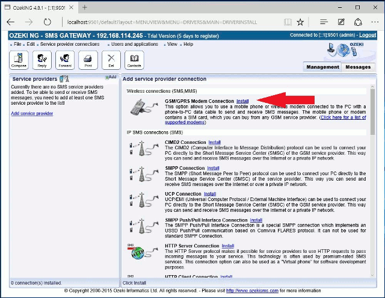This screenshot has height=298, width=385.
Task: Click scrollbar up arrow in connection list
Action: click(x=373, y=87)
